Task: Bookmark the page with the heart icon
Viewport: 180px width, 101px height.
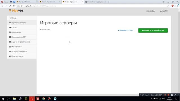Action: 168,6
